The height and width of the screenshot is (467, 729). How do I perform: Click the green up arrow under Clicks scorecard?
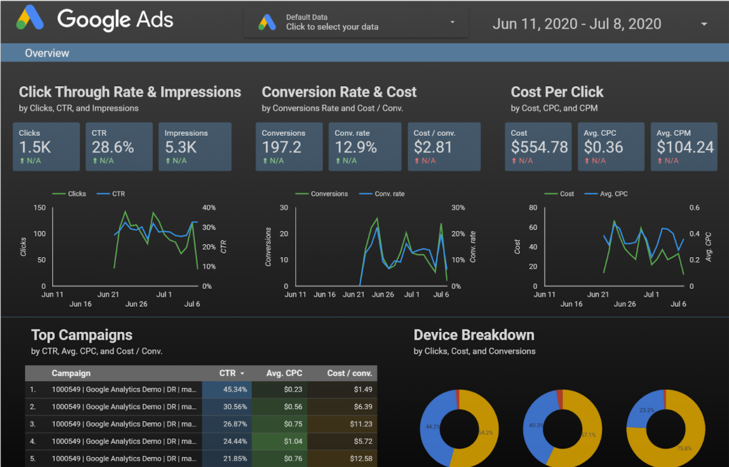(22, 161)
